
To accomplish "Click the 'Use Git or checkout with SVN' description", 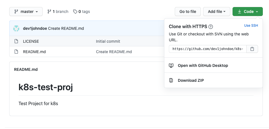I will click(x=209, y=37).
